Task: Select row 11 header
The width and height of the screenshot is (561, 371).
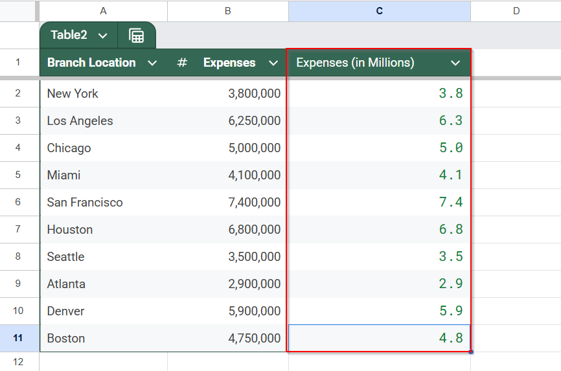Action: [18, 338]
